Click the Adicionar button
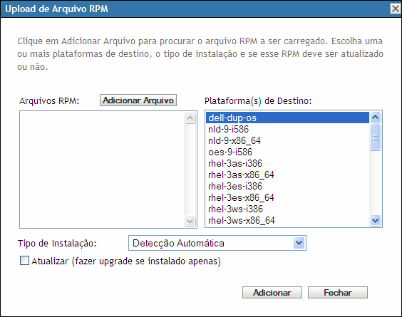The image size is (402, 317). click(272, 292)
